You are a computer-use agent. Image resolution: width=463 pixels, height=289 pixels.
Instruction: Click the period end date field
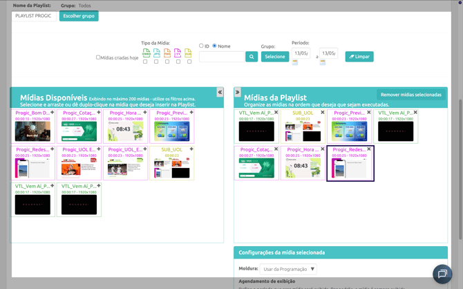(329, 53)
